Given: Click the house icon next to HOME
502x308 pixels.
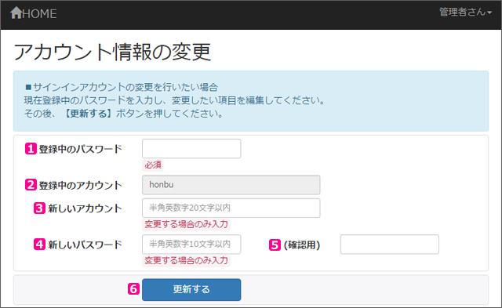Looking at the screenshot, I should (16, 13).
